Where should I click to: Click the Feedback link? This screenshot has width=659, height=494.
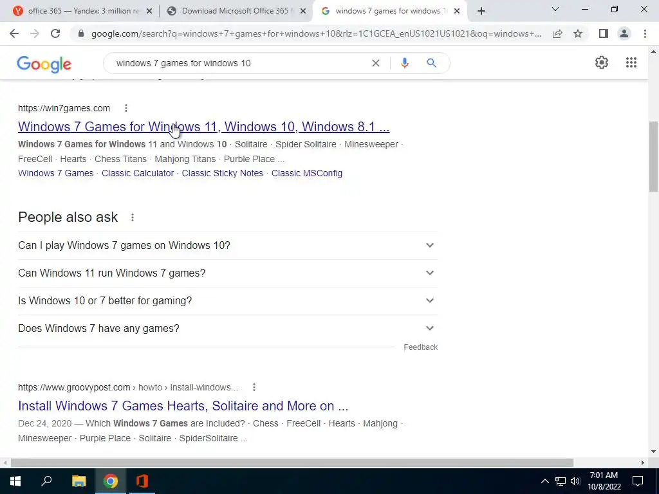(421, 347)
